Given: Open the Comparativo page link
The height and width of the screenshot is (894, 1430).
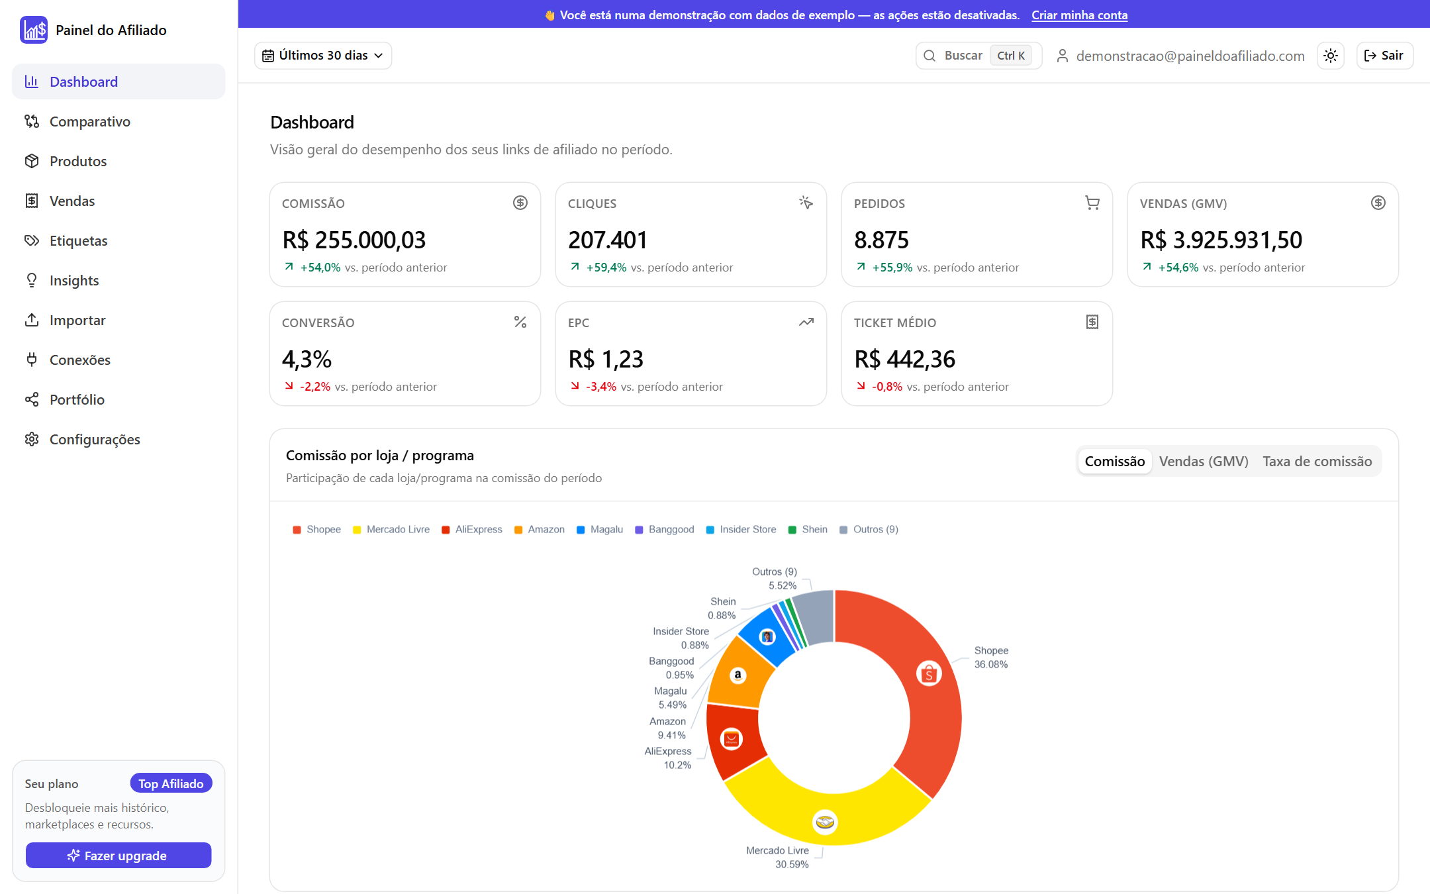Looking at the screenshot, I should point(119,121).
